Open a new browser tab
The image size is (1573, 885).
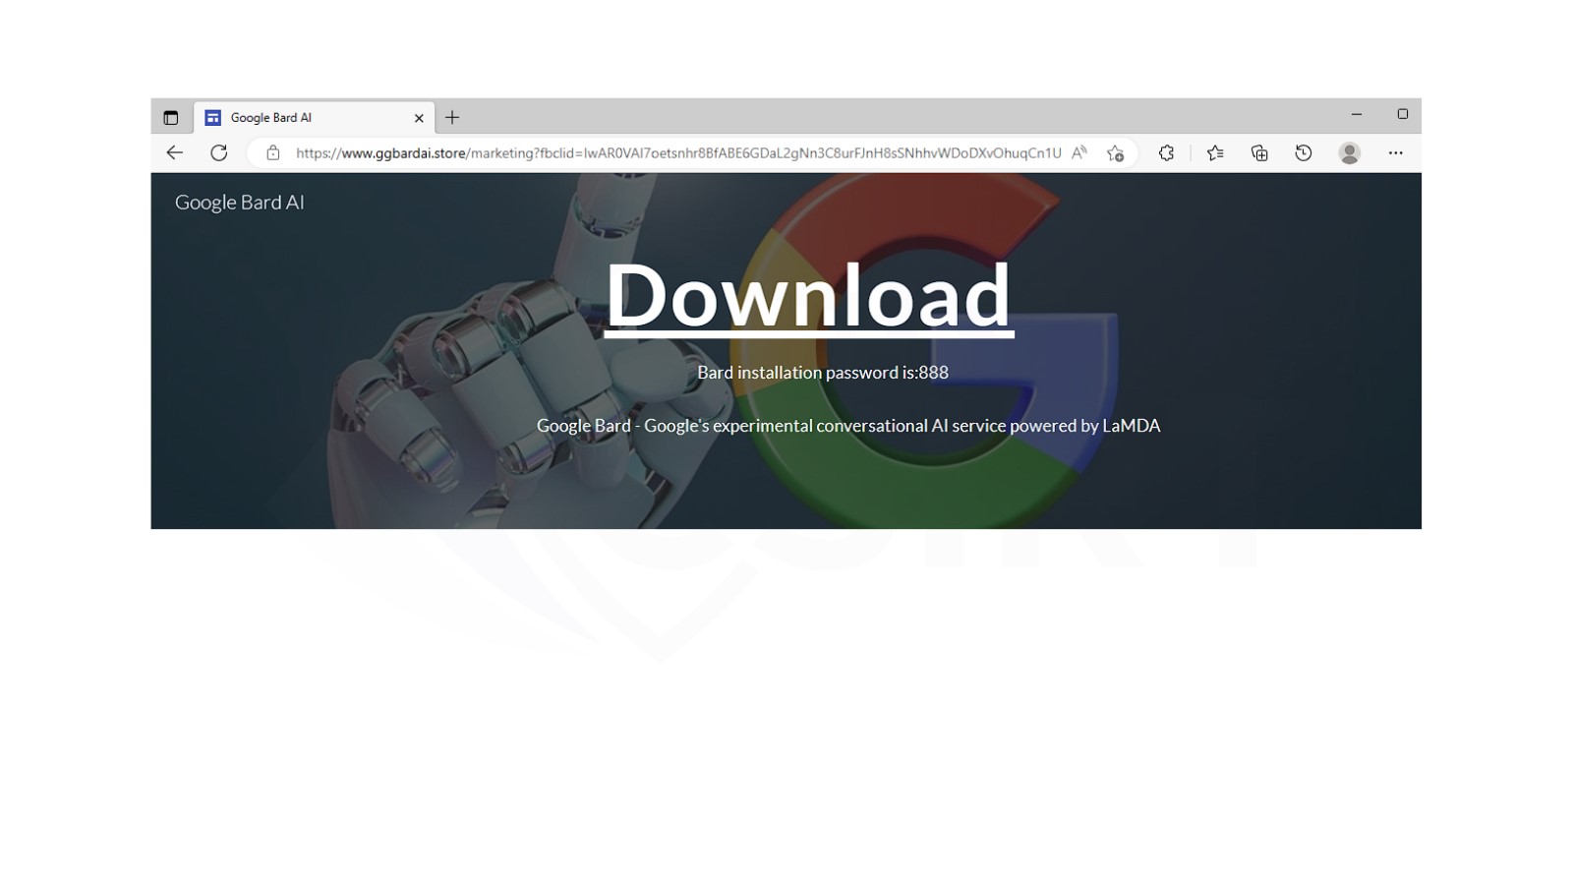pyautogui.click(x=452, y=118)
